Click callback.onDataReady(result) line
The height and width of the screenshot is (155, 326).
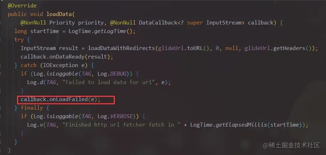coord(67,57)
